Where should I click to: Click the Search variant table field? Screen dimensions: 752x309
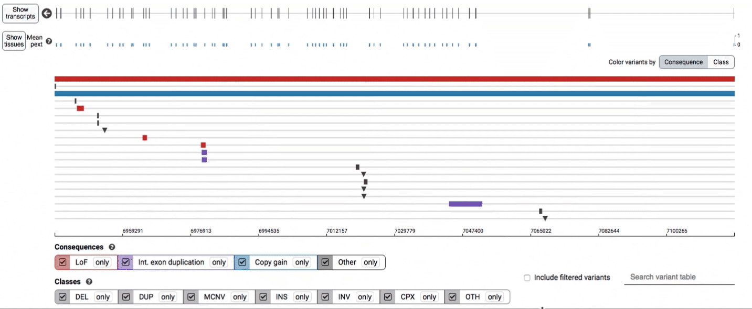click(679, 277)
